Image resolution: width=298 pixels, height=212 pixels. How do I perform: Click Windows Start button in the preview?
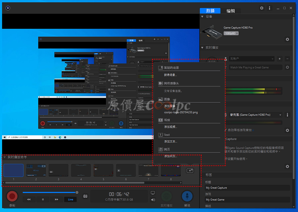tap(5, 137)
